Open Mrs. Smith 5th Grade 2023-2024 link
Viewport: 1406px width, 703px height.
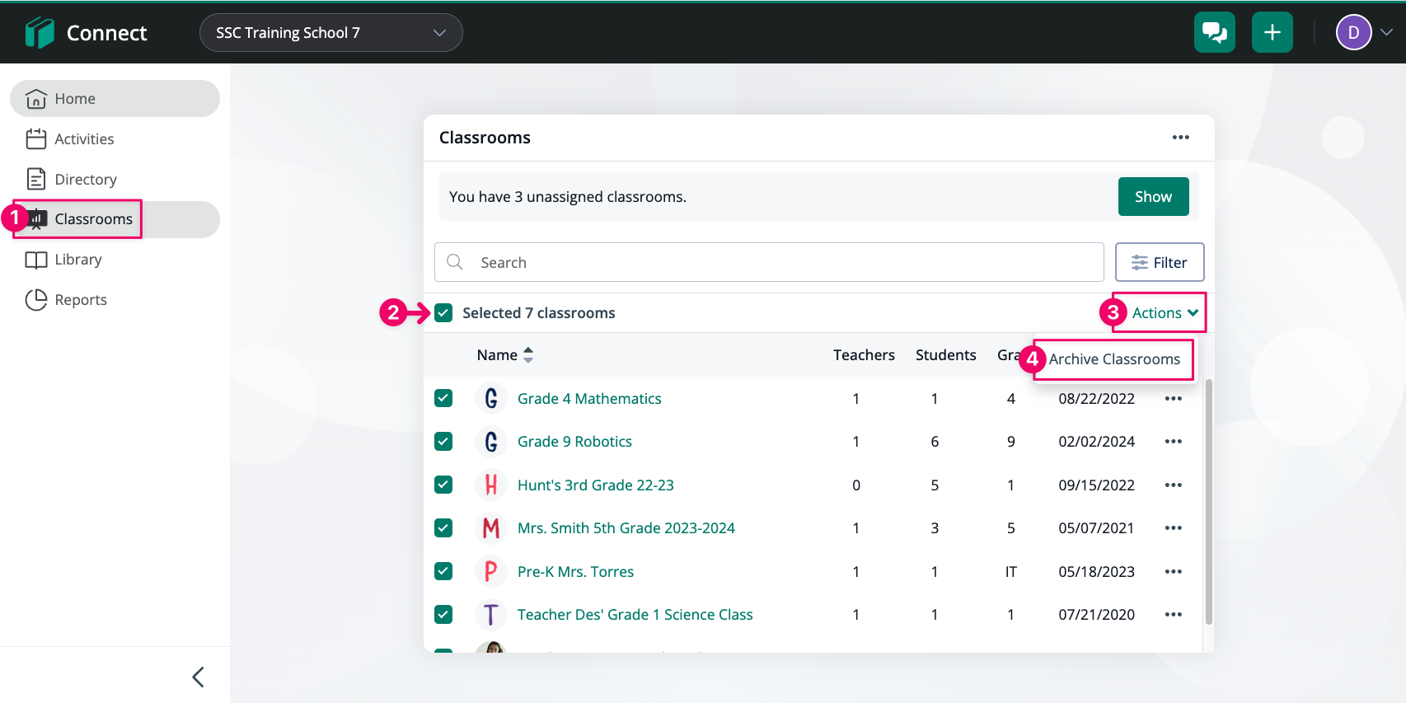click(626, 528)
